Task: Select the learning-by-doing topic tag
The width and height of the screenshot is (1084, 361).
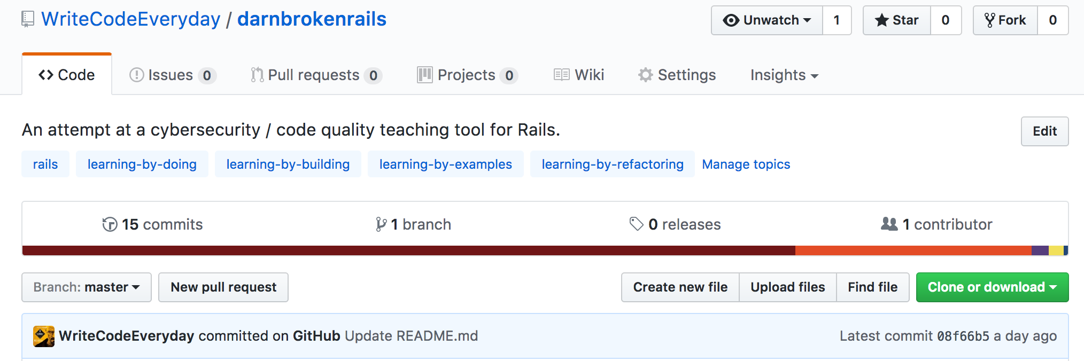Action: (142, 164)
